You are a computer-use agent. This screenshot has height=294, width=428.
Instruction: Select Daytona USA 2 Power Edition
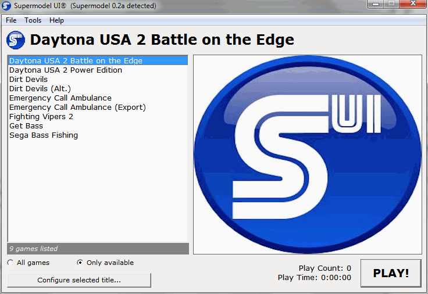coord(98,70)
